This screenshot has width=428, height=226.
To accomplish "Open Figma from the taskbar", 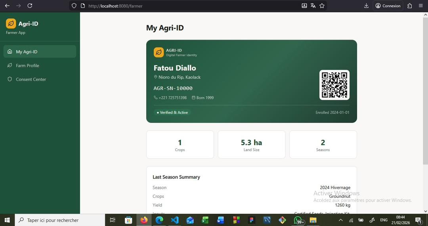I will pos(251,220).
